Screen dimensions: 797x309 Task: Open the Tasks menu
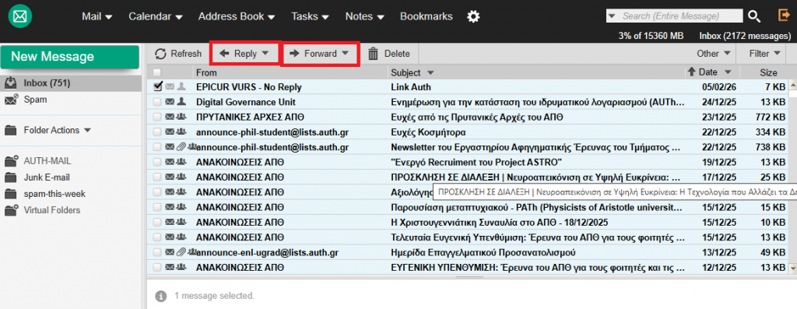click(309, 16)
